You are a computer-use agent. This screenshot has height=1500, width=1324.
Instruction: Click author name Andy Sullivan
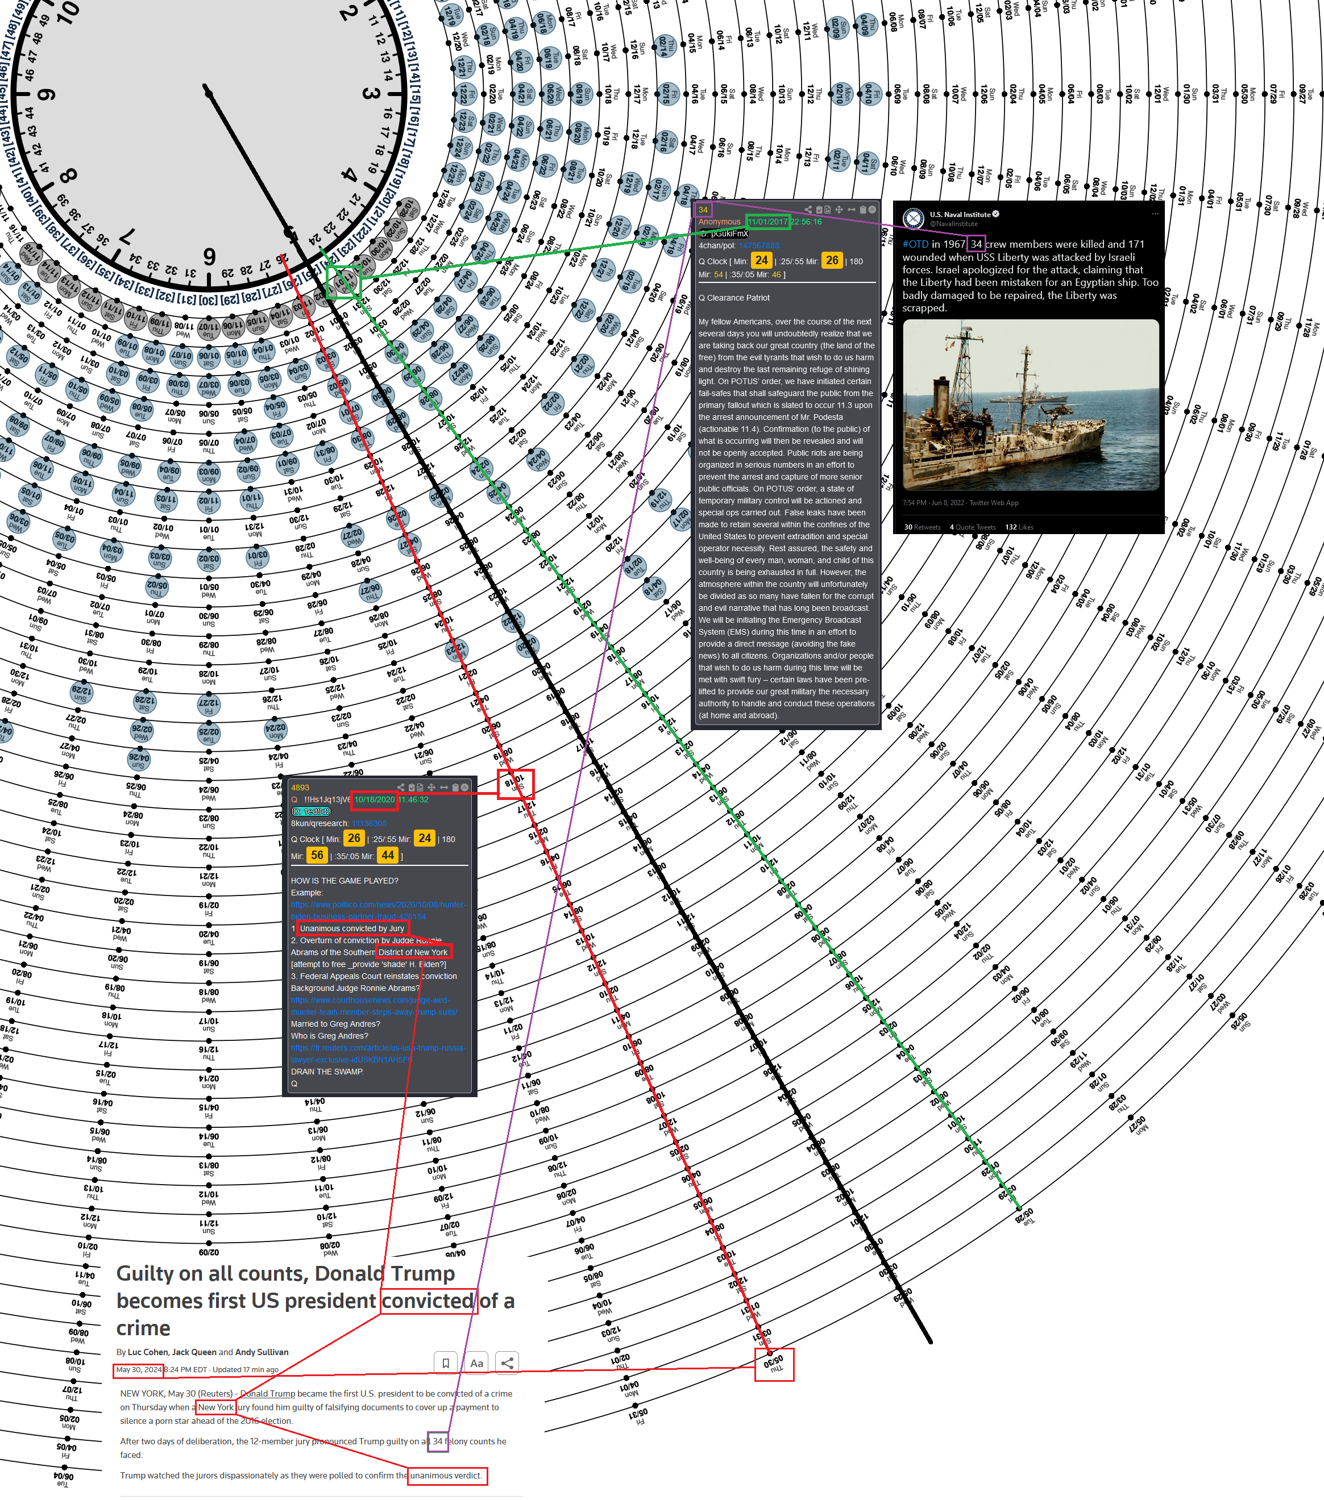[262, 1352]
